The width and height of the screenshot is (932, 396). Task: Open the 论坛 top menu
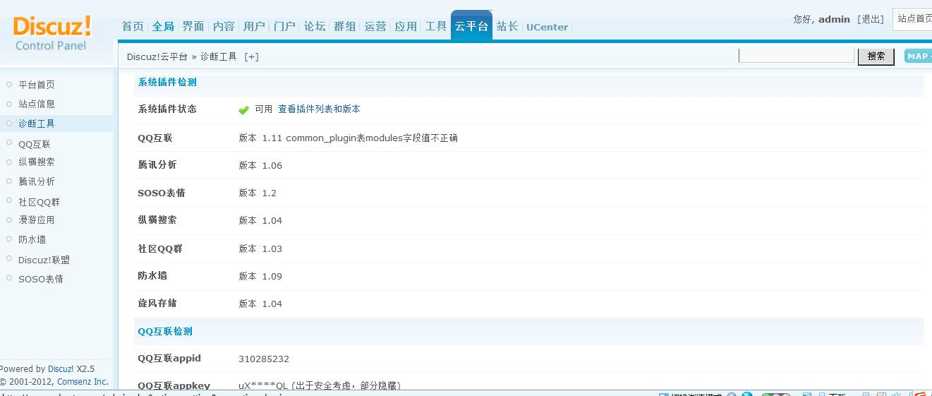pyautogui.click(x=315, y=26)
